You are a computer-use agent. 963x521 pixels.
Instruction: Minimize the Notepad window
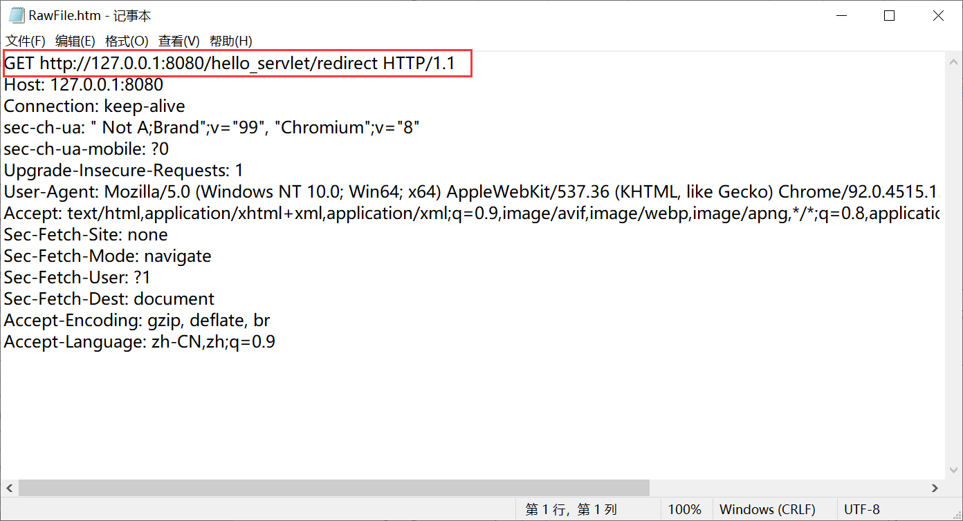point(842,16)
